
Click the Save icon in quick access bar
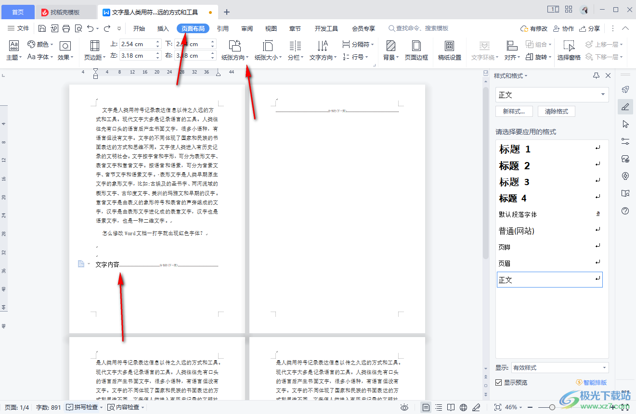coord(42,28)
